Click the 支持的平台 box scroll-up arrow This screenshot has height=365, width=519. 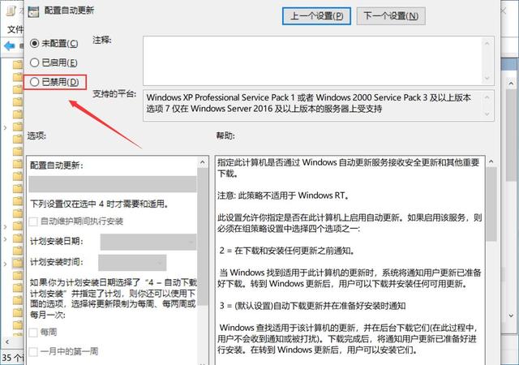pyautogui.click(x=487, y=97)
